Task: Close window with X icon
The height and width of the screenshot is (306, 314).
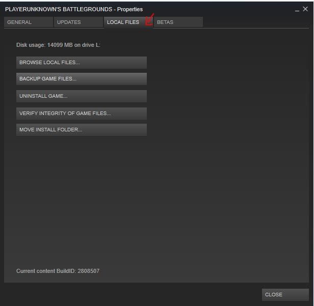Action: [x=305, y=9]
